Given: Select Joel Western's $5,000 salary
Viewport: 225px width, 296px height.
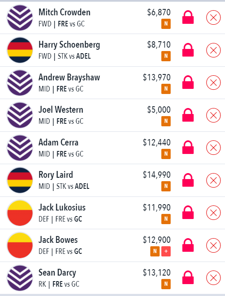Looking at the screenshot, I should point(159,110).
